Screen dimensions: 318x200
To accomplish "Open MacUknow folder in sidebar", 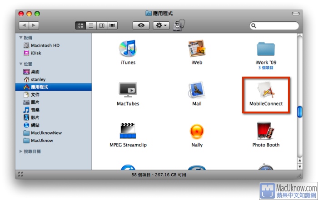I will point(54,141).
